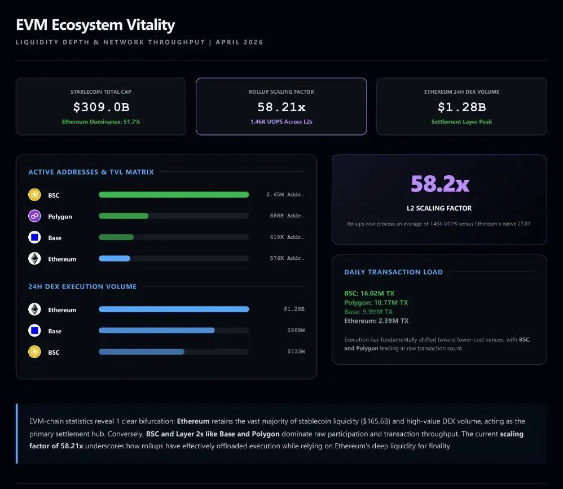Click 'Ethereum Dominance: 51.7%' text
Viewport: 563px width, 489px height.
(101, 122)
